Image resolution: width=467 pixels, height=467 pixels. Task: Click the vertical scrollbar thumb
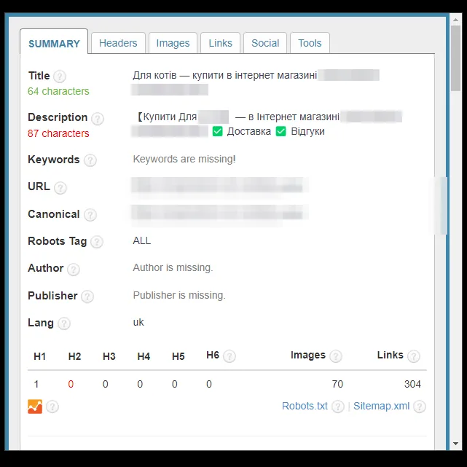[455, 58]
